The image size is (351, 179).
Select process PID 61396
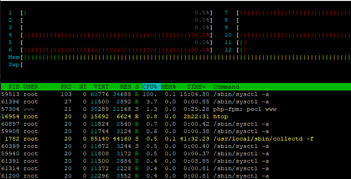[176, 102]
